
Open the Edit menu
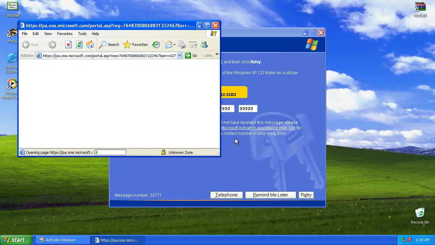[36, 34]
